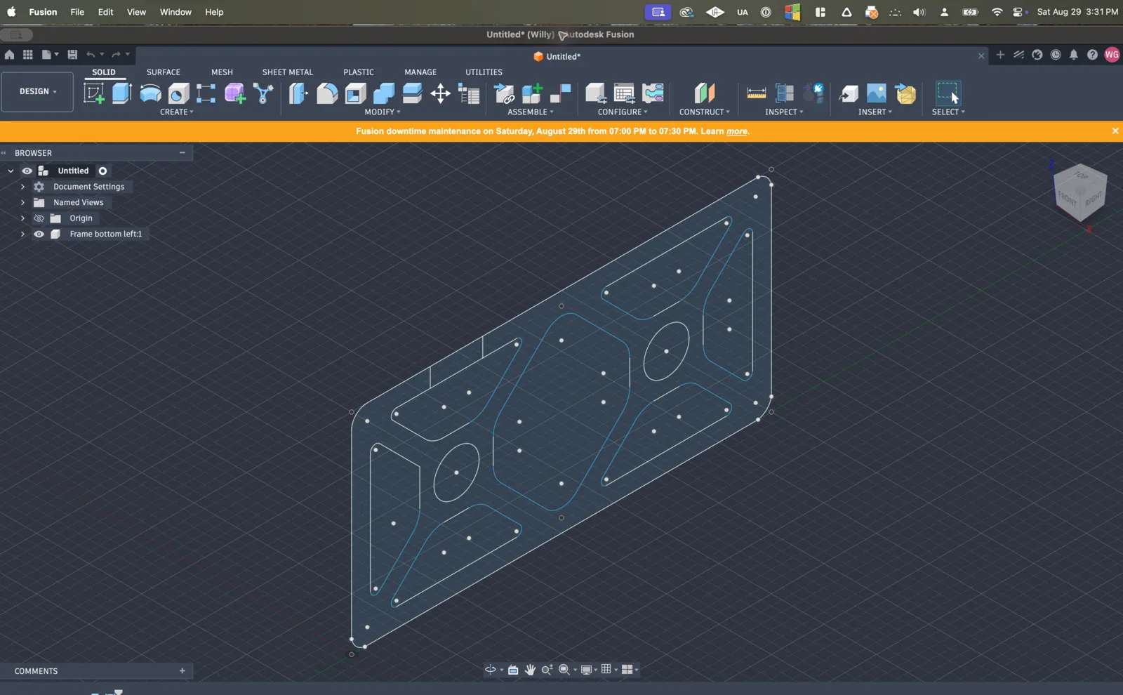Open the Configure Model tool

596,93
